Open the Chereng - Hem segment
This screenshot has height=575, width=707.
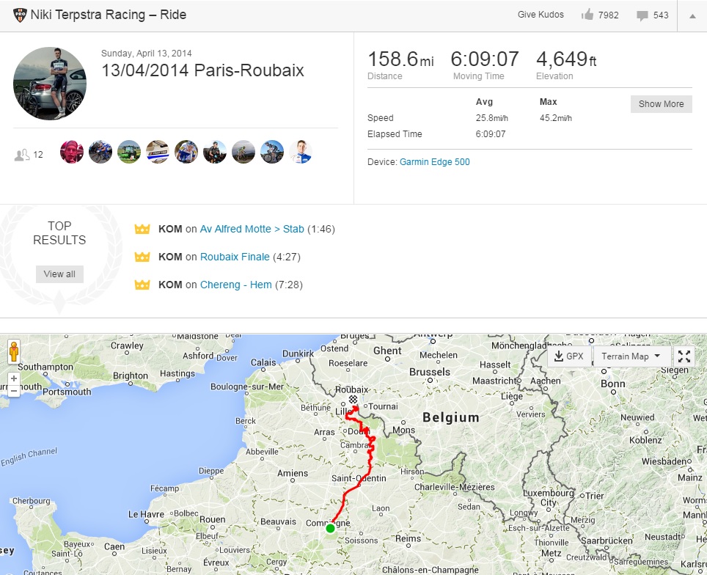point(235,285)
